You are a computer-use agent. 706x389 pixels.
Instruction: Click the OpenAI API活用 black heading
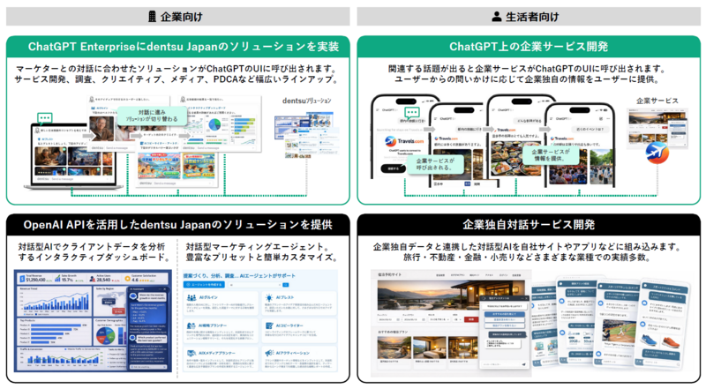pyautogui.click(x=176, y=224)
